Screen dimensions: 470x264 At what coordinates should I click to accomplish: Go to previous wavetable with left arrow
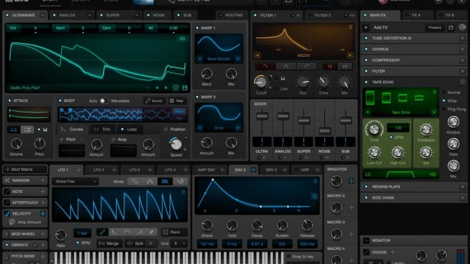(x=157, y=88)
